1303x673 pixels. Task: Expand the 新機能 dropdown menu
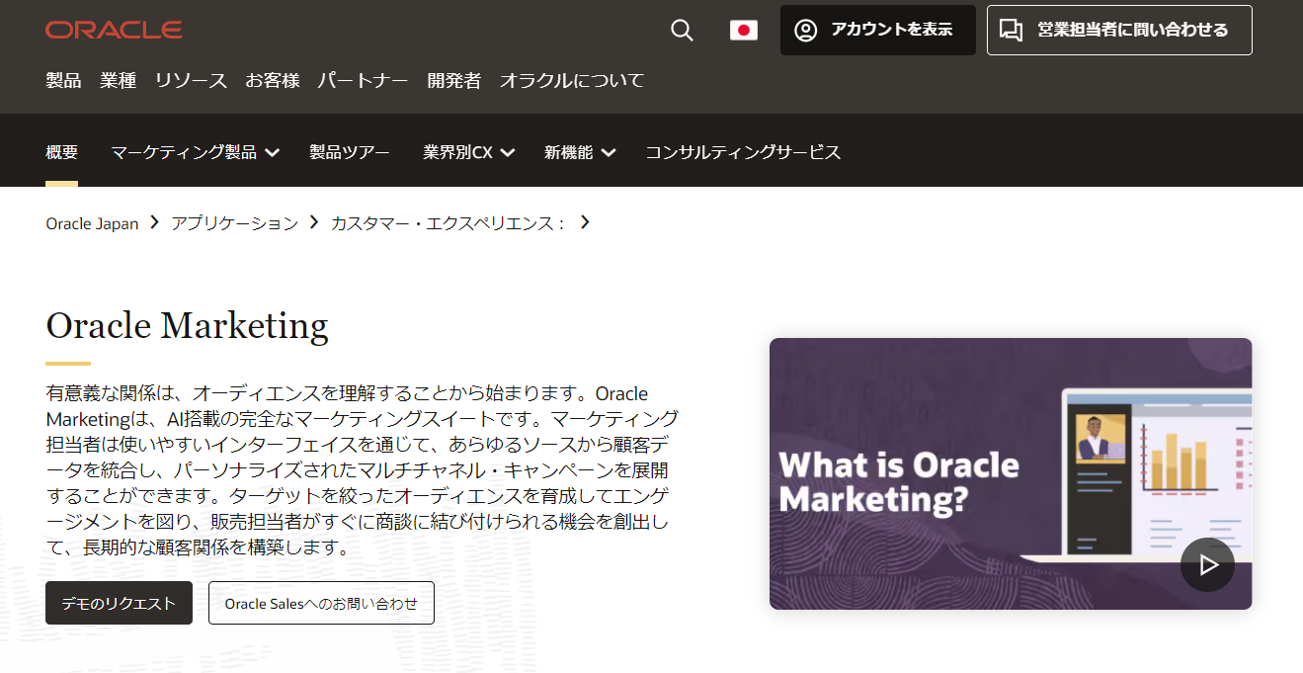pyautogui.click(x=579, y=152)
